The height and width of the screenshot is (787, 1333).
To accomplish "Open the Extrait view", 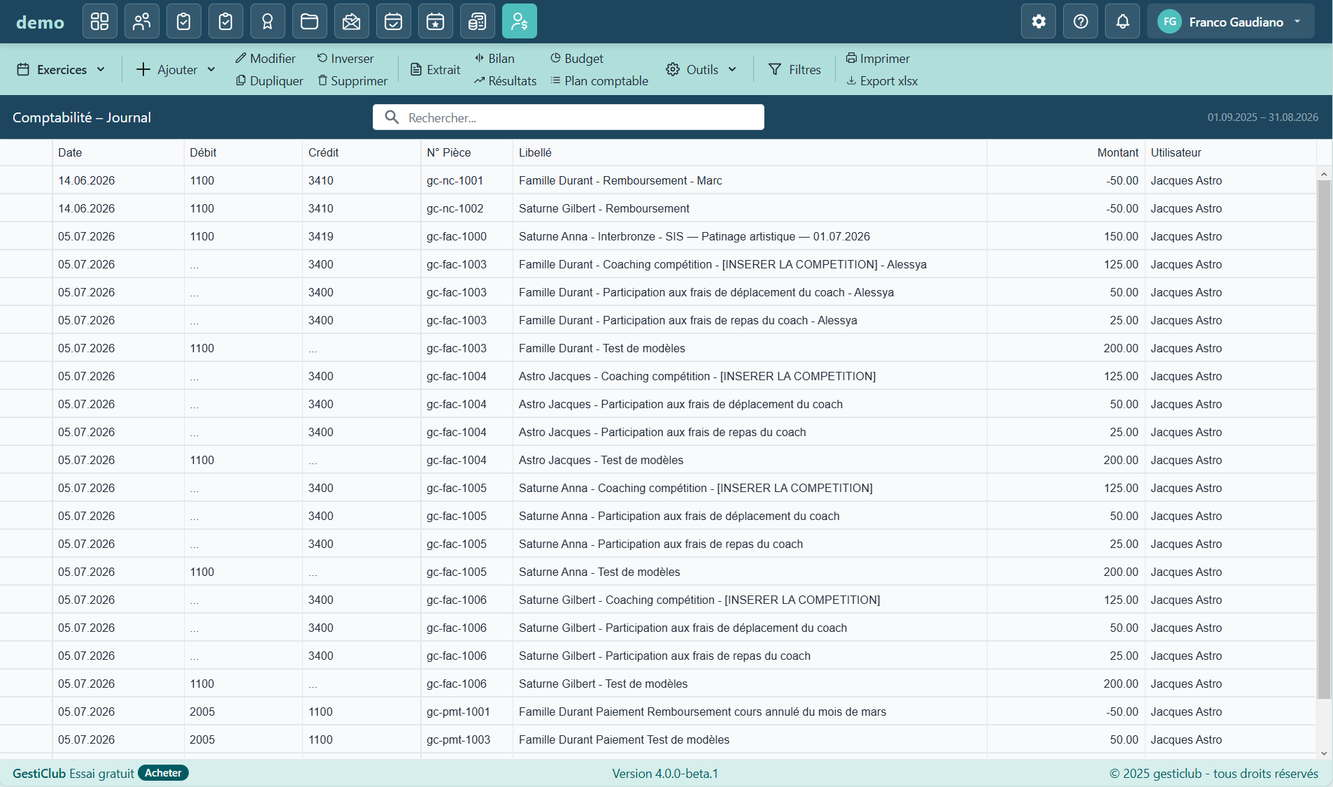I will click(x=435, y=69).
